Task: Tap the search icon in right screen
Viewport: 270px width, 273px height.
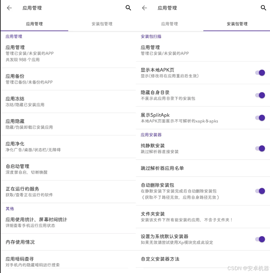Action: point(263,8)
